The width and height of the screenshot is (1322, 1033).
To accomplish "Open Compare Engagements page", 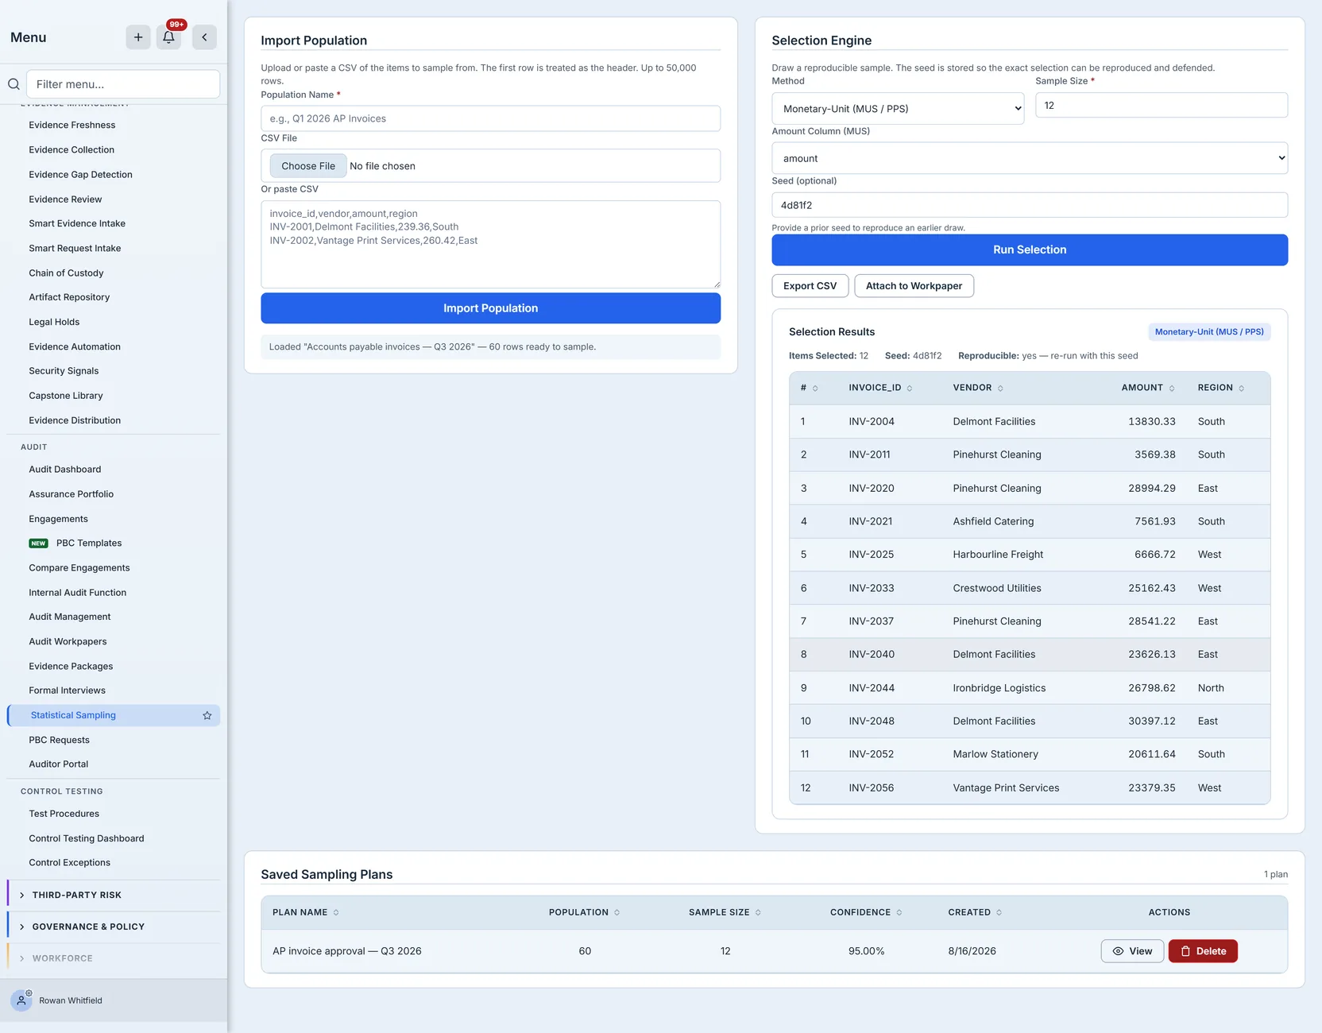I will pos(79,568).
